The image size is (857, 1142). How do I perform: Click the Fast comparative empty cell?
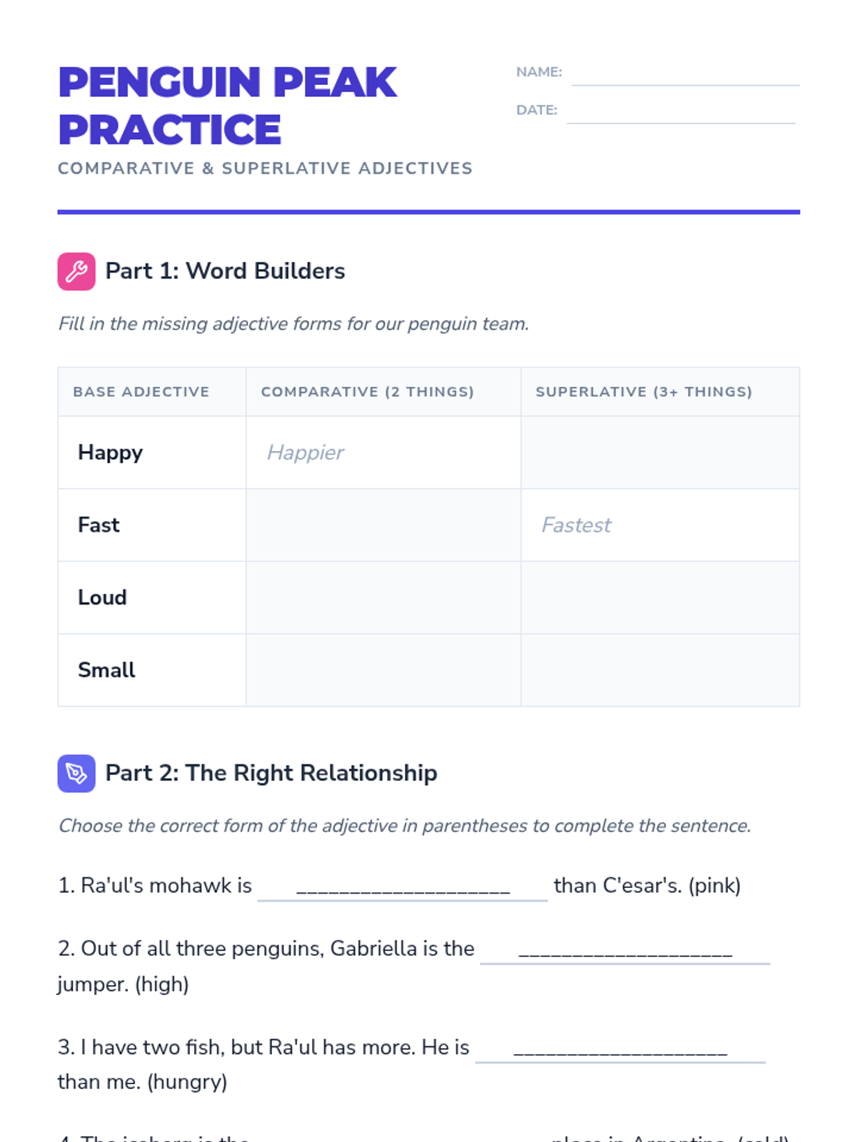384,525
